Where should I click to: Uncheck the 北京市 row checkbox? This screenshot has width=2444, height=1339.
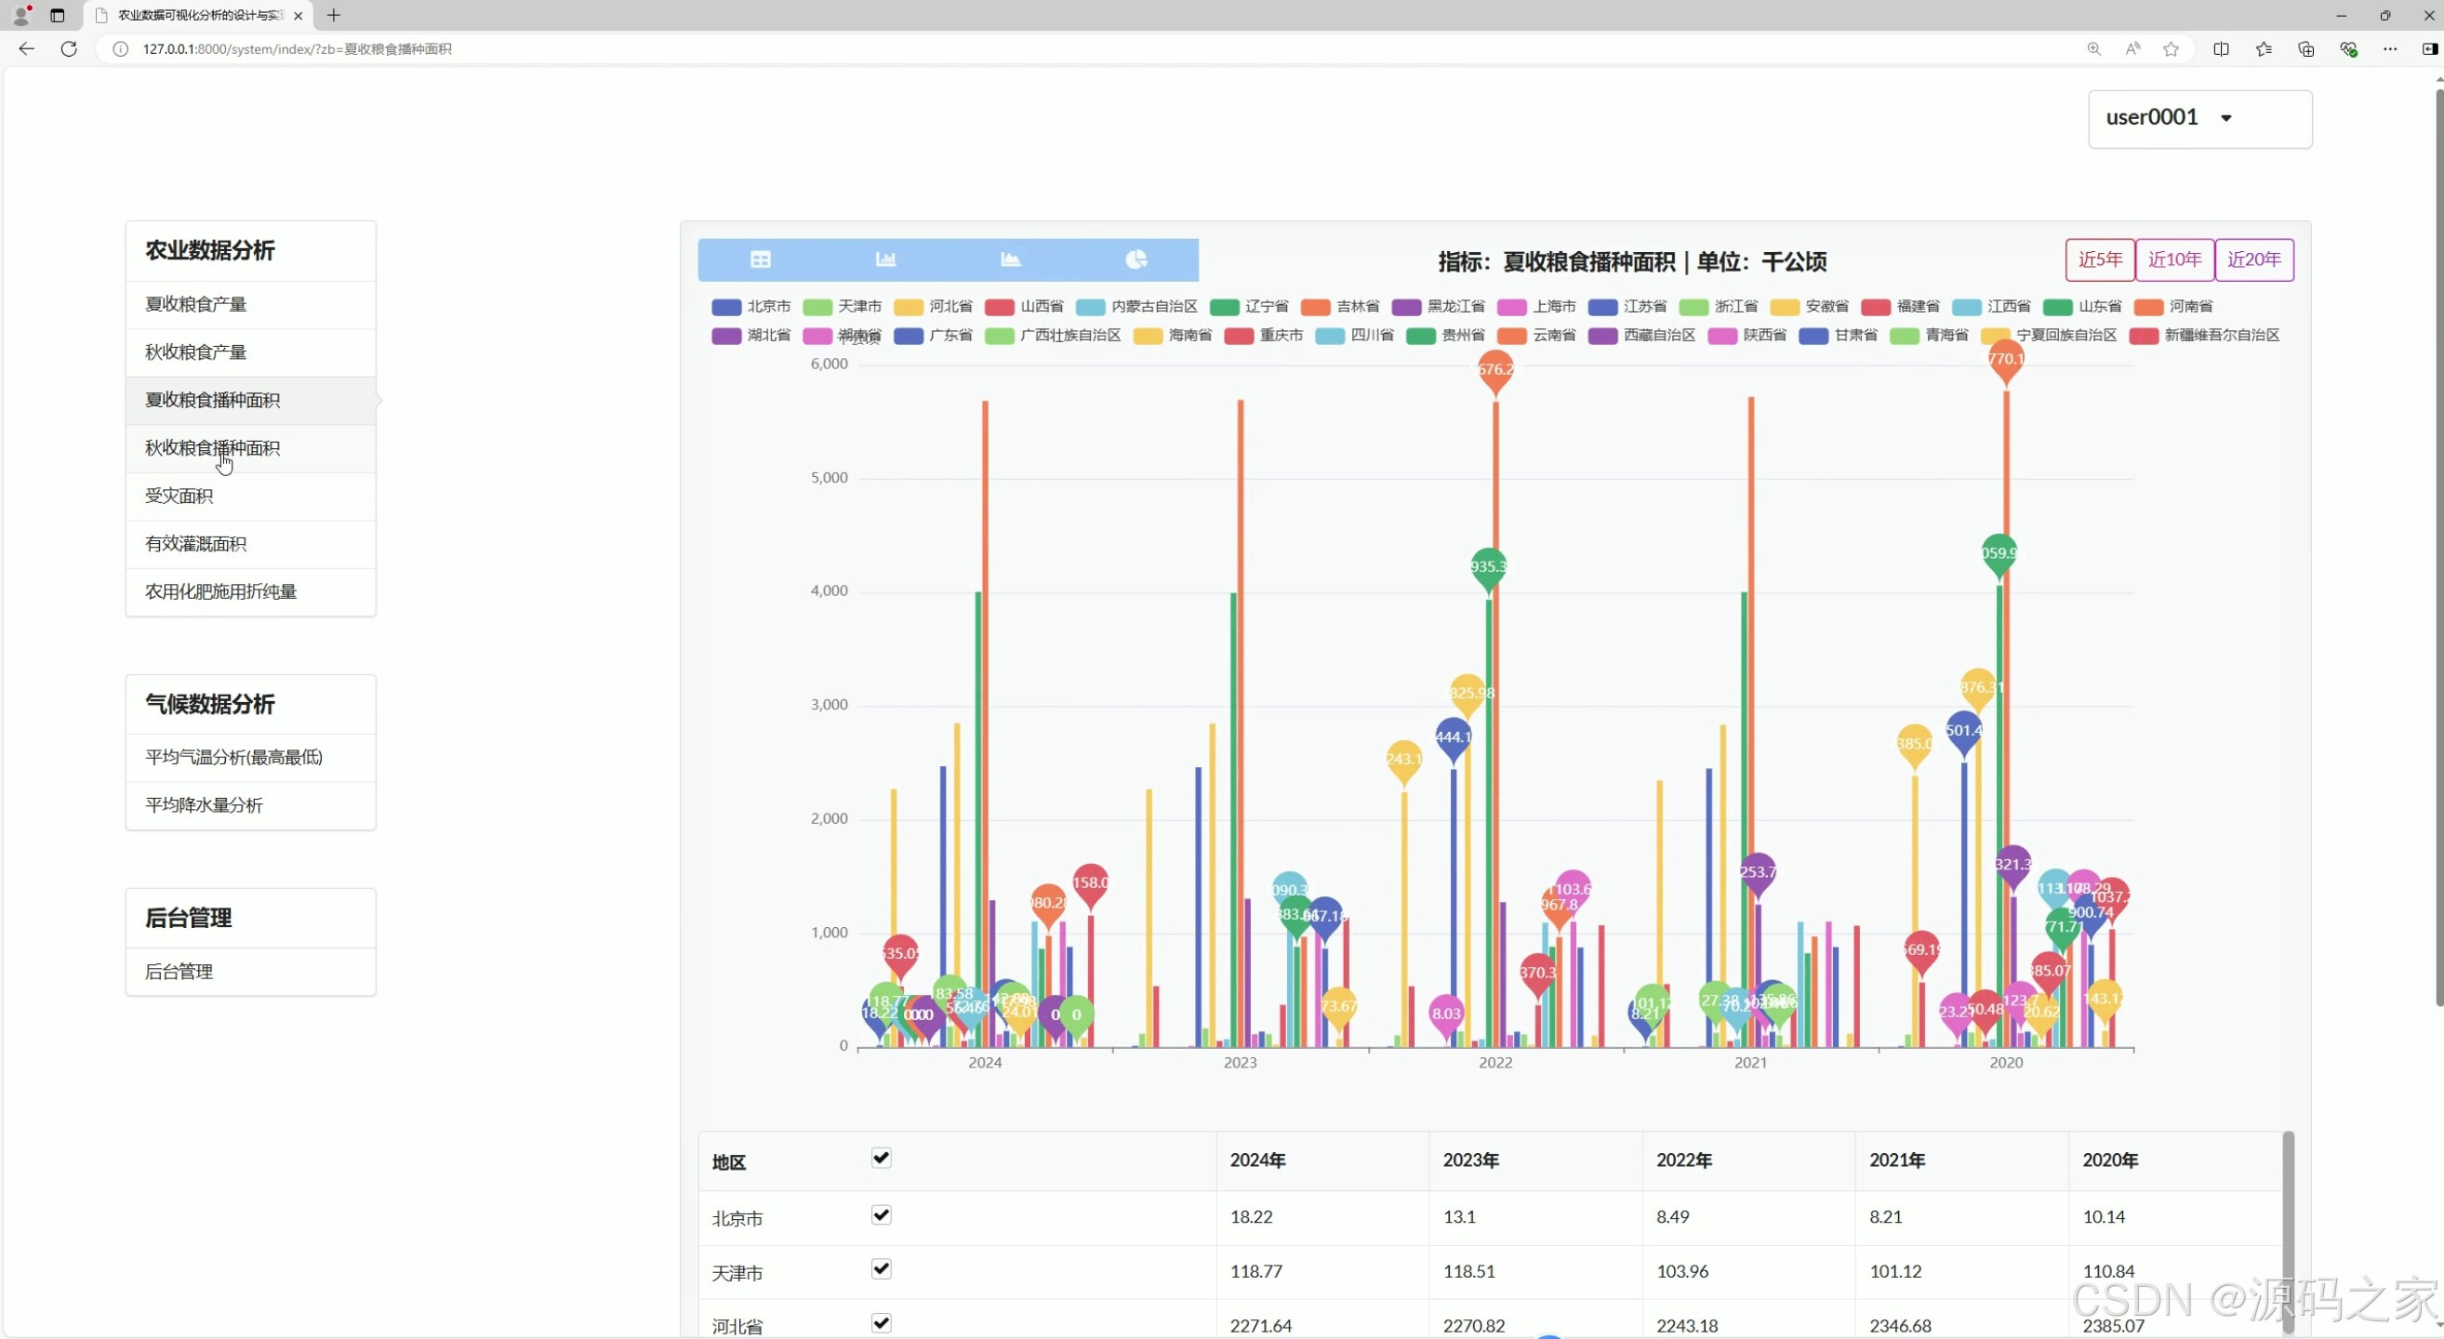[881, 1214]
